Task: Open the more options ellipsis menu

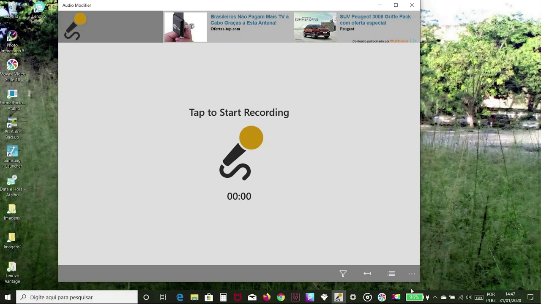Action: (412, 274)
